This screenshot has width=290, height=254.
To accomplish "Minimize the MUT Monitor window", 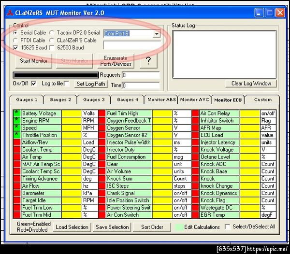I will (x=259, y=13).
